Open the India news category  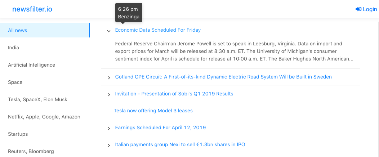coord(14,48)
